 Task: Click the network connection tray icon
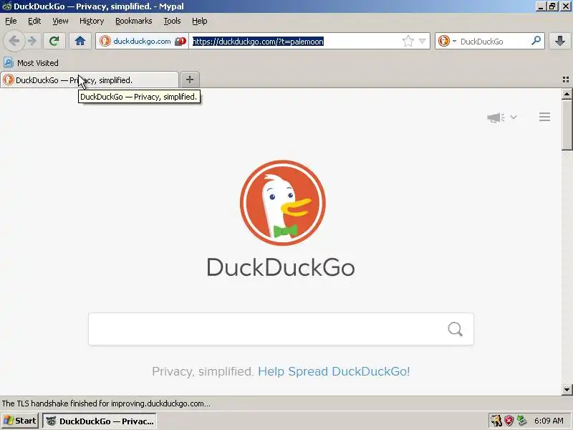click(x=521, y=421)
